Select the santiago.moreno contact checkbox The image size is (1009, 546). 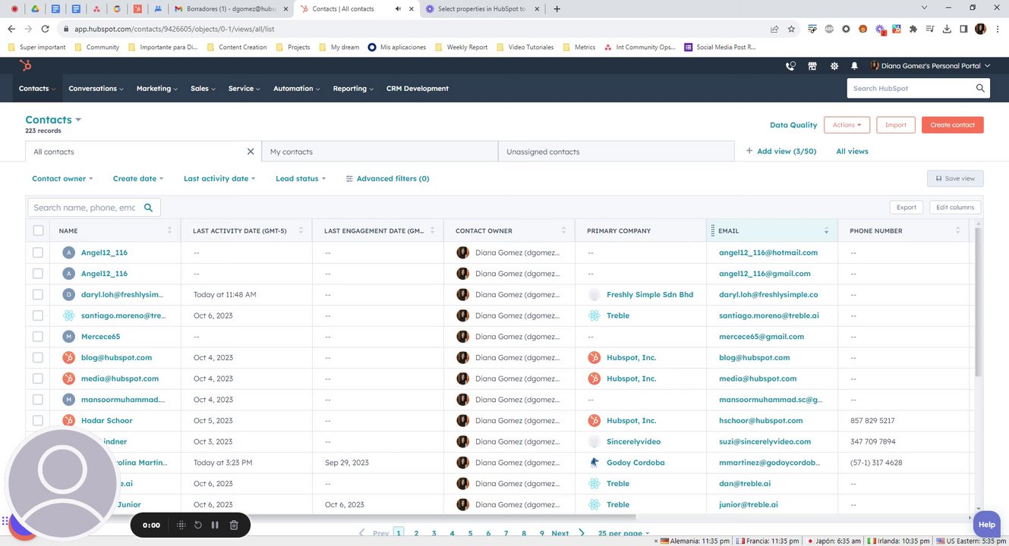[38, 315]
